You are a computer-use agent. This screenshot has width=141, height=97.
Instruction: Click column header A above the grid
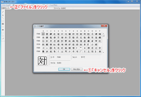(81, 31)
